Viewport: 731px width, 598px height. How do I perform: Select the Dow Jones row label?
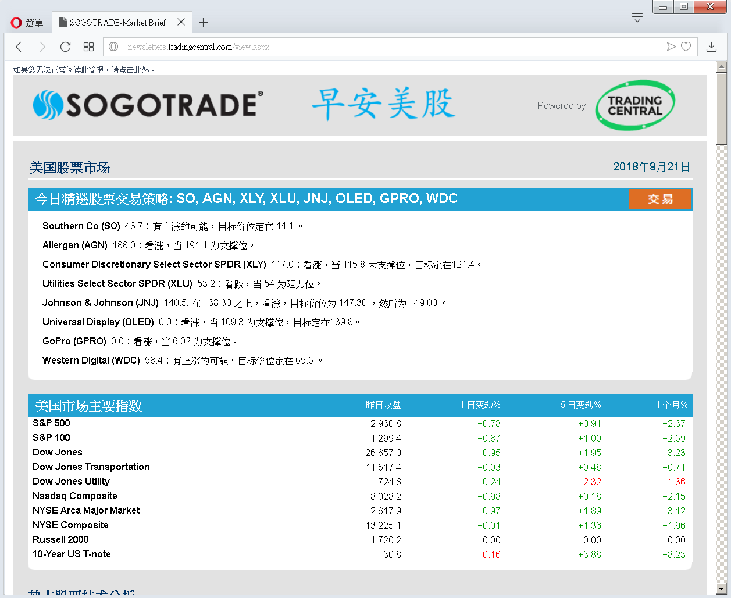tap(58, 452)
